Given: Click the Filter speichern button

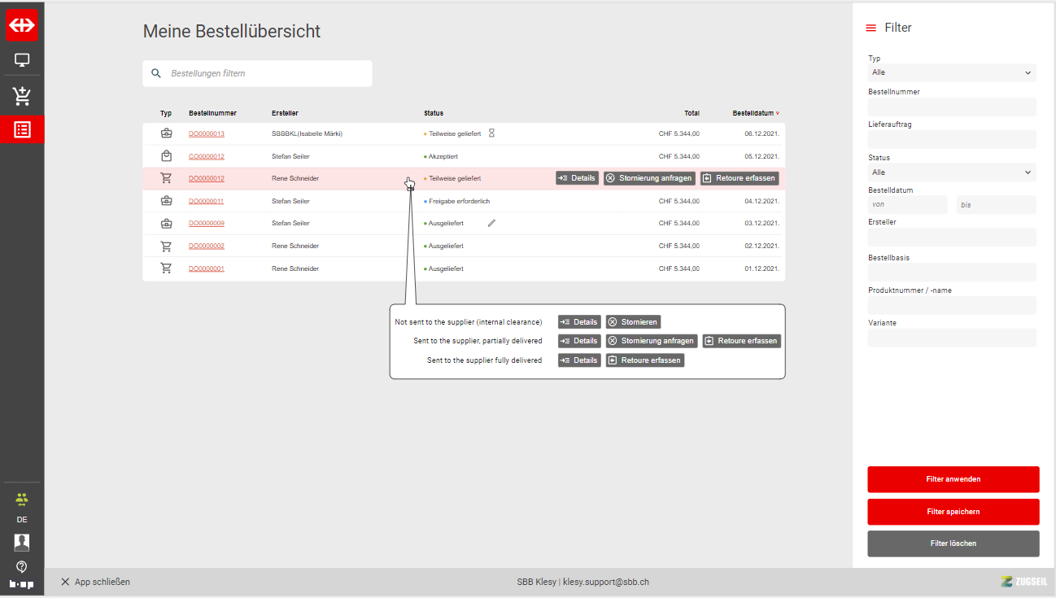Looking at the screenshot, I should tap(953, 512).
